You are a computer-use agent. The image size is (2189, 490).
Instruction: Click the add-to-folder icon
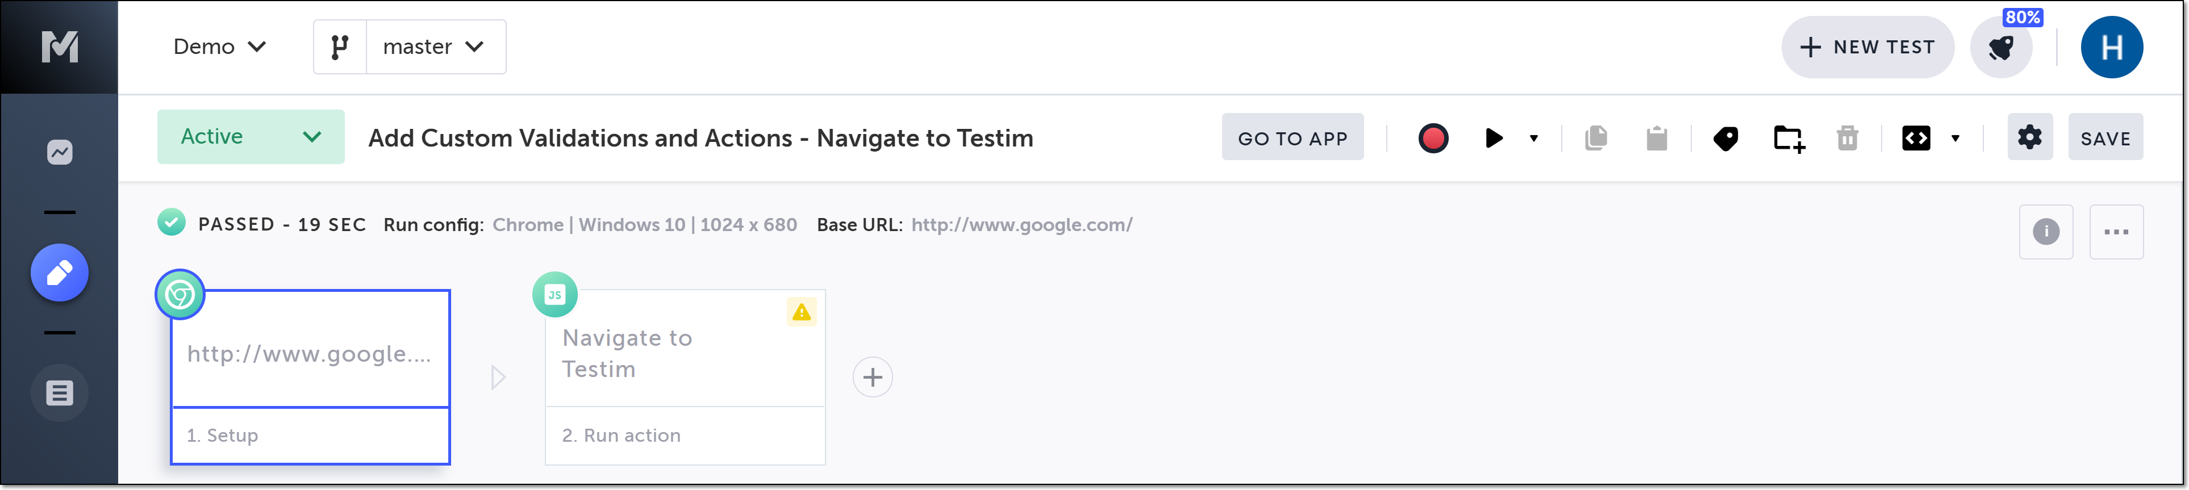tap(1788, 139)
